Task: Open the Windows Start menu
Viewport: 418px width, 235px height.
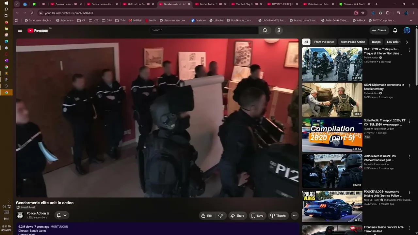Action: pyautogui.click(x=6, y=3)
